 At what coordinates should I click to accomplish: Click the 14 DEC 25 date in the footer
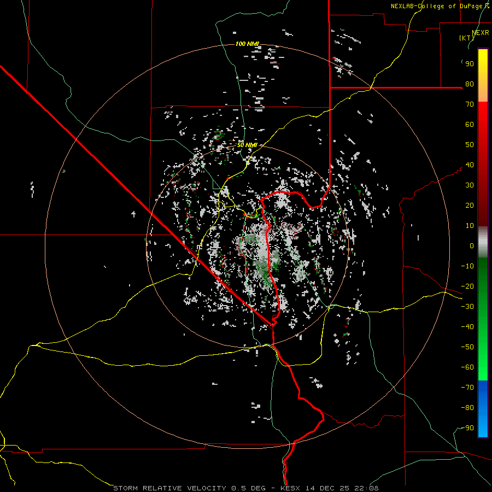(327, 488)
